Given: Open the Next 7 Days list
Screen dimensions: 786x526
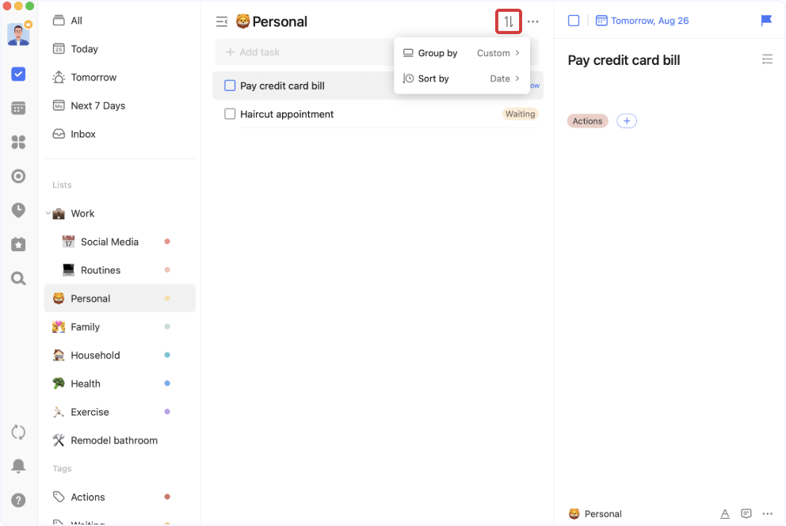Looking at the screenshot, I should [120, 105].
